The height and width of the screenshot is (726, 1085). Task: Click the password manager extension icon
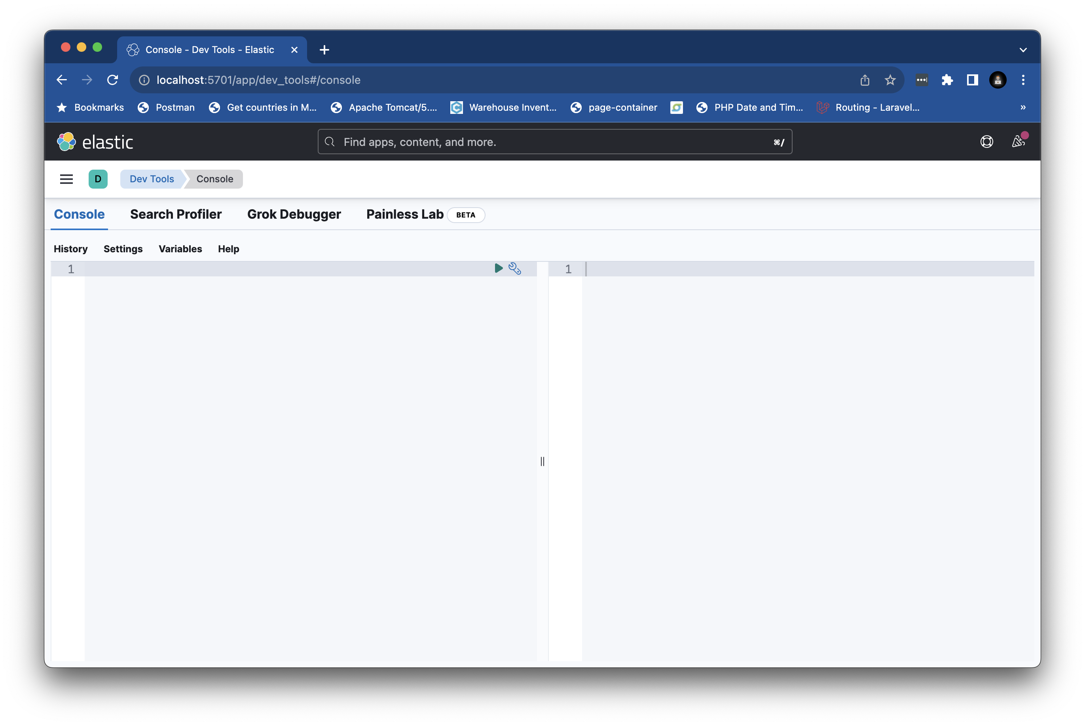click(x=922, y=80)
